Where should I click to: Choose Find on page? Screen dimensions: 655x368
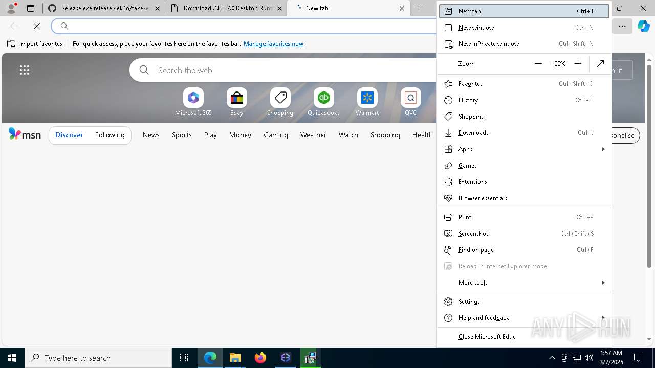pos(525,250)
